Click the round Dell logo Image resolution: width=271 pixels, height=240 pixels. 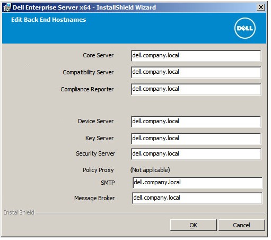(x=244, y=28)
